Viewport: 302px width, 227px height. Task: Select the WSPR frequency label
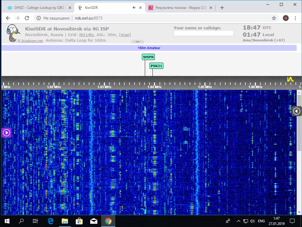148,57
